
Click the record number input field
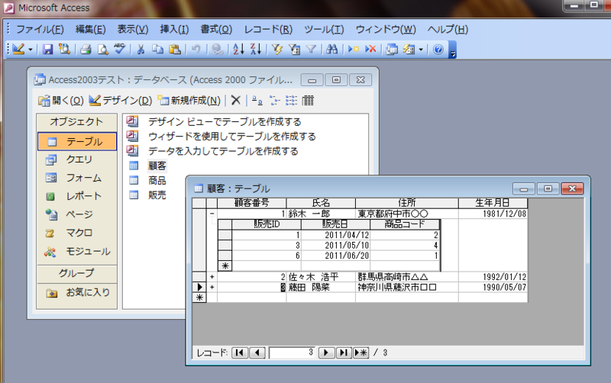pyautogui.click(x=292, y=352)
